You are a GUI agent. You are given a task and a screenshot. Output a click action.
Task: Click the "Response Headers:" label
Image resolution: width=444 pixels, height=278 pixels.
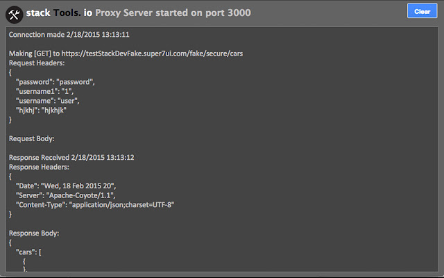39,167
